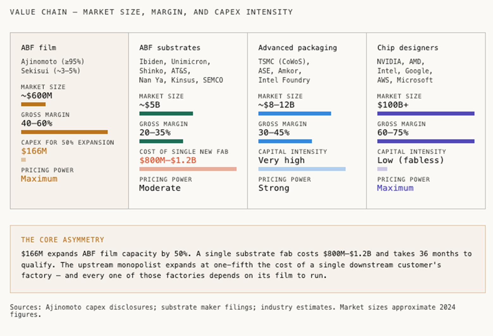Select the "~$600M" market size value
Image resolution: width=493 pixels, height=336 pixels.
(37, 96)
